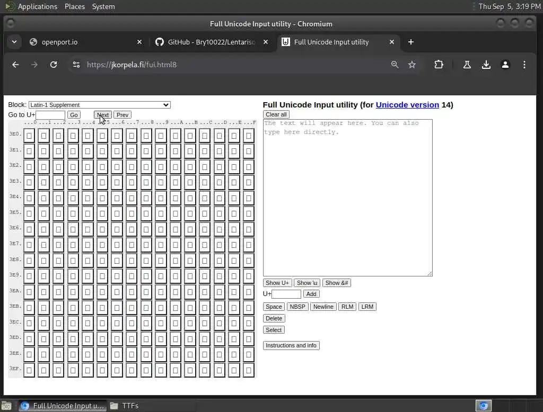Open the Places menu
Image resolution: width=543 pixels, height=412 pixels.
[75, 6]
